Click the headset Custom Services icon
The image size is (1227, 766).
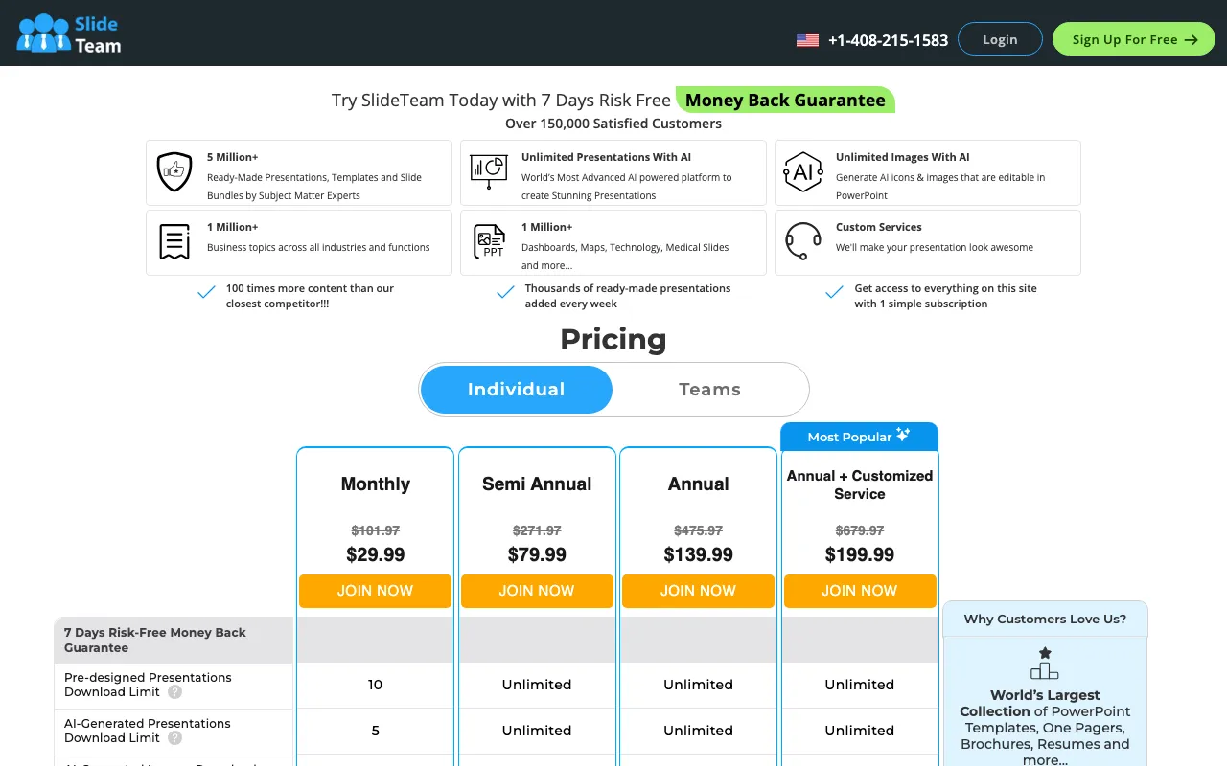coord(803,241)
